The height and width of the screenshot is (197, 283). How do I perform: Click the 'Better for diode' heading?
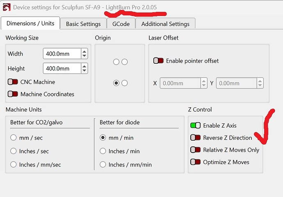[x=120, y=122]
